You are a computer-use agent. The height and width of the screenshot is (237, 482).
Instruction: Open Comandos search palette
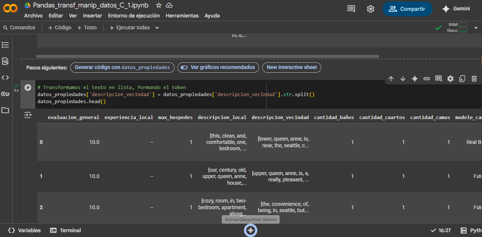(19, 27)
